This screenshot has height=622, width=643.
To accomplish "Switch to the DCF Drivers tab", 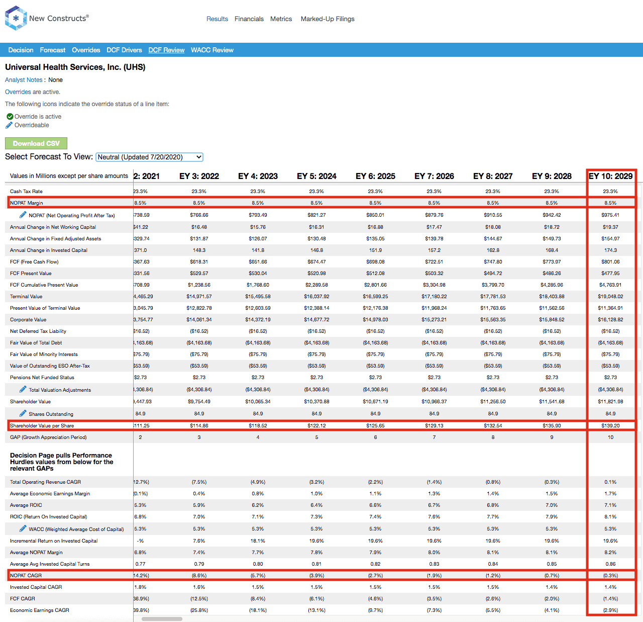I will click(x=124, y=50).
